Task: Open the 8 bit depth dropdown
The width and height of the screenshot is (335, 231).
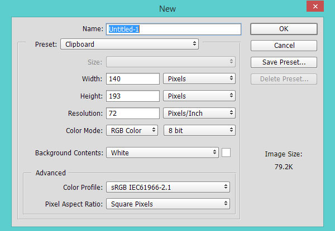Action: point(199,130)
